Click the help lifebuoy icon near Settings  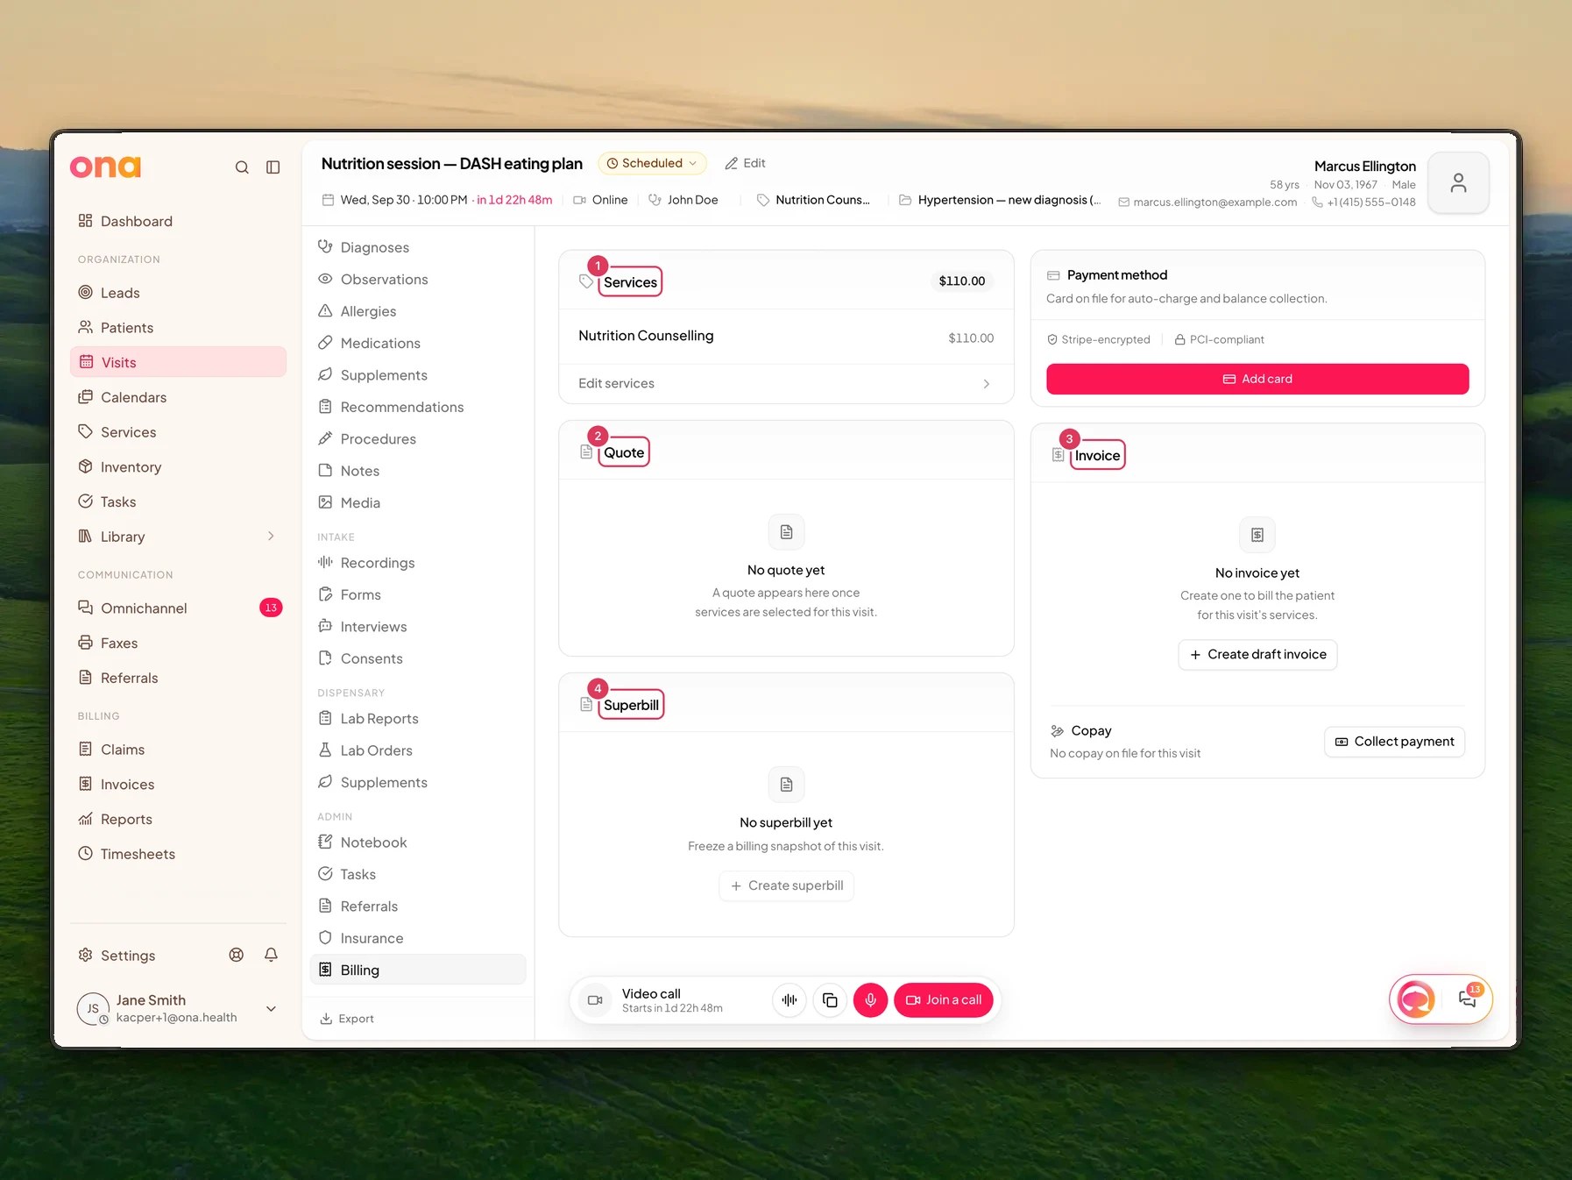click(x=237, y=955)
